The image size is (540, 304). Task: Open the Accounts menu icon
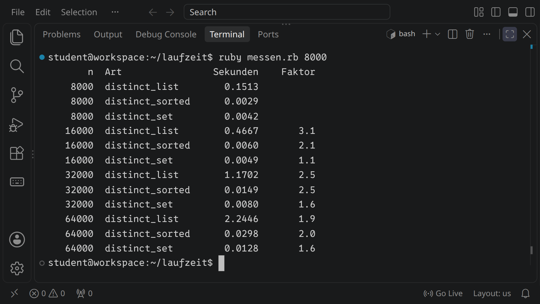[x=17, y=240]
